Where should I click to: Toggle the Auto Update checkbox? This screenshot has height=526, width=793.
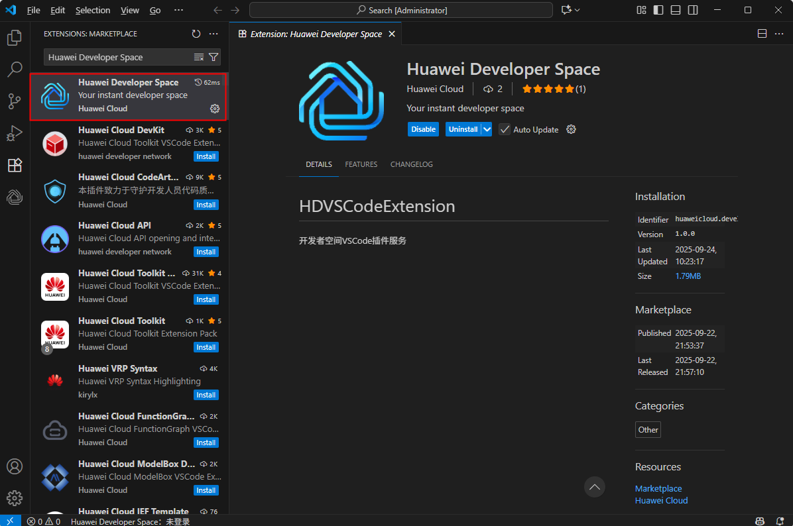tap(505, 129)
